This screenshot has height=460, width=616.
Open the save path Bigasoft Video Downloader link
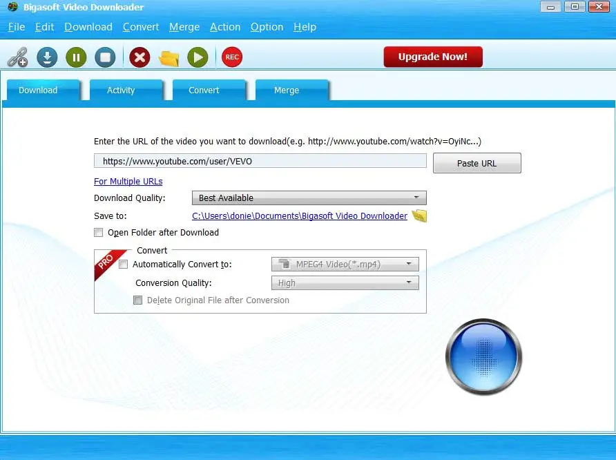pos(299,215)
